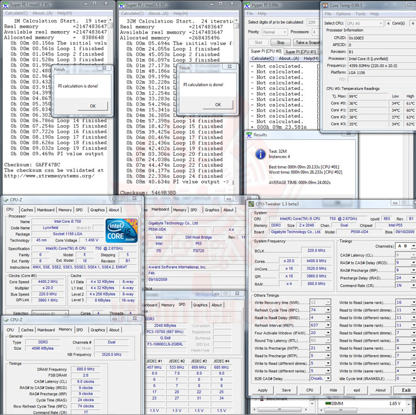Image resolution: width=416 pixels, height=415 pixels.
Task: Click the vertical scrollbar of the 32M Super PI log
Action: [236, 106]
